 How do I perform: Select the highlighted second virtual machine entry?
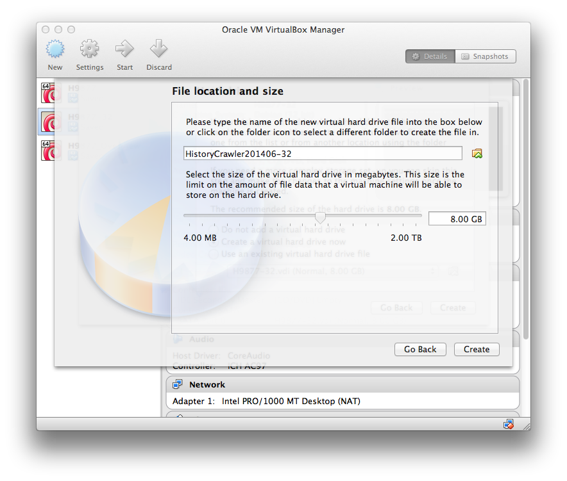[x=49, y=121]
